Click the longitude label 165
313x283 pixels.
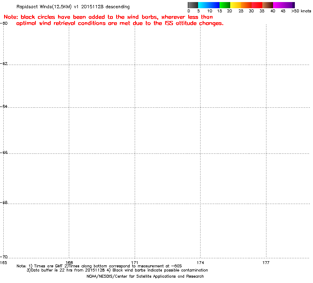point(3,263)
